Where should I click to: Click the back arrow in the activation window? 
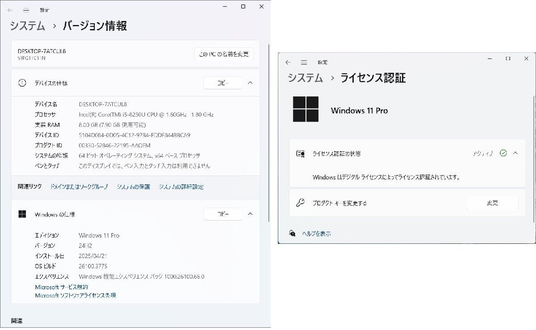(x=288, y=62)
